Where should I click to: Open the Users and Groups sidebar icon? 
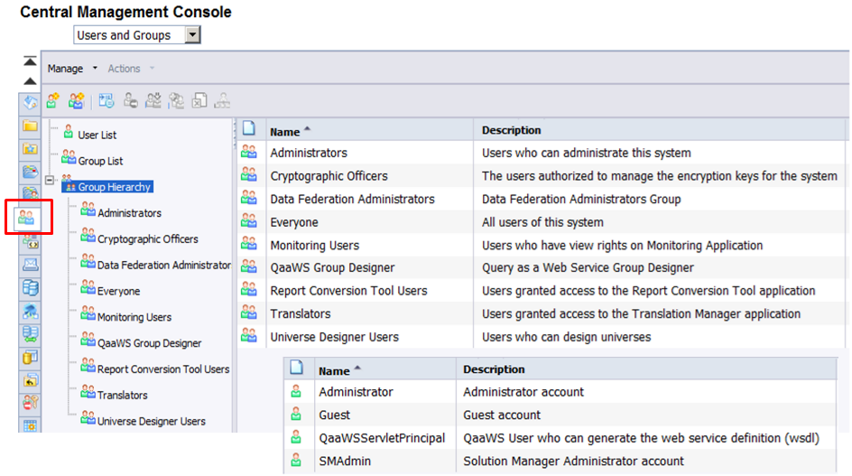tap(30, 218)
